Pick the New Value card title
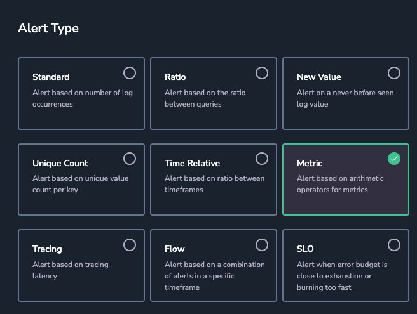Image resolution: width=417 pixels, height=314 pixels. 318,77
